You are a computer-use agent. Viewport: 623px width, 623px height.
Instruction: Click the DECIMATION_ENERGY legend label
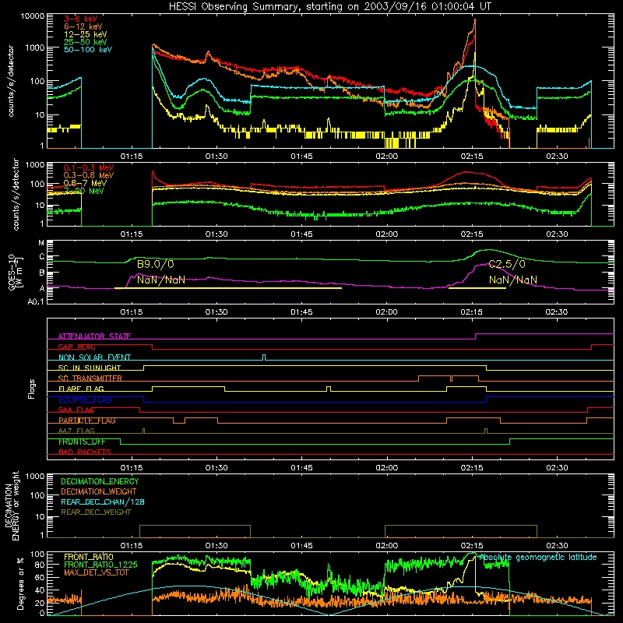coord(100,481)
